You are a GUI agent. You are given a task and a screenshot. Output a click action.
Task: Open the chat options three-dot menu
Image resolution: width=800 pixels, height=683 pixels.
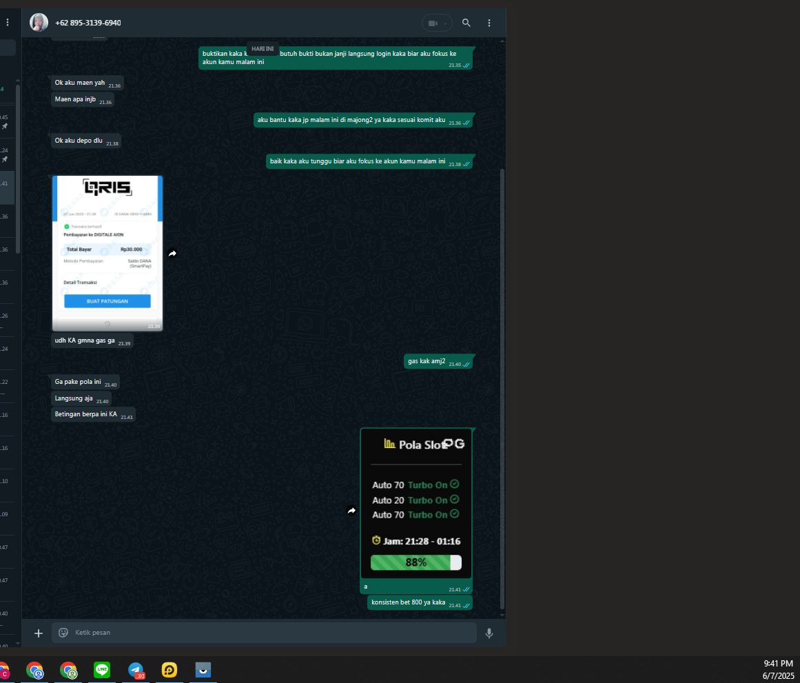point(489,23)
